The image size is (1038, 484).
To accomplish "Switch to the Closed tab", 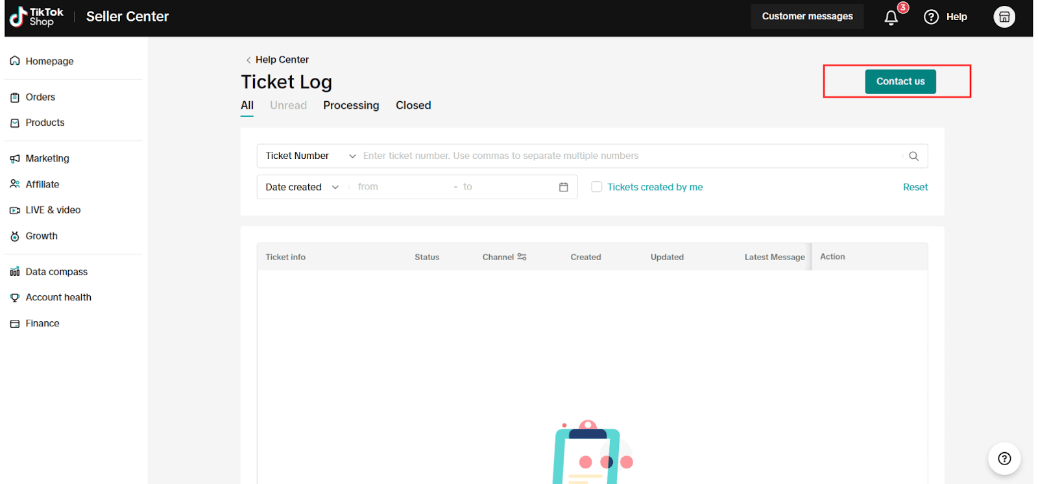I will (x=413, y=105).
